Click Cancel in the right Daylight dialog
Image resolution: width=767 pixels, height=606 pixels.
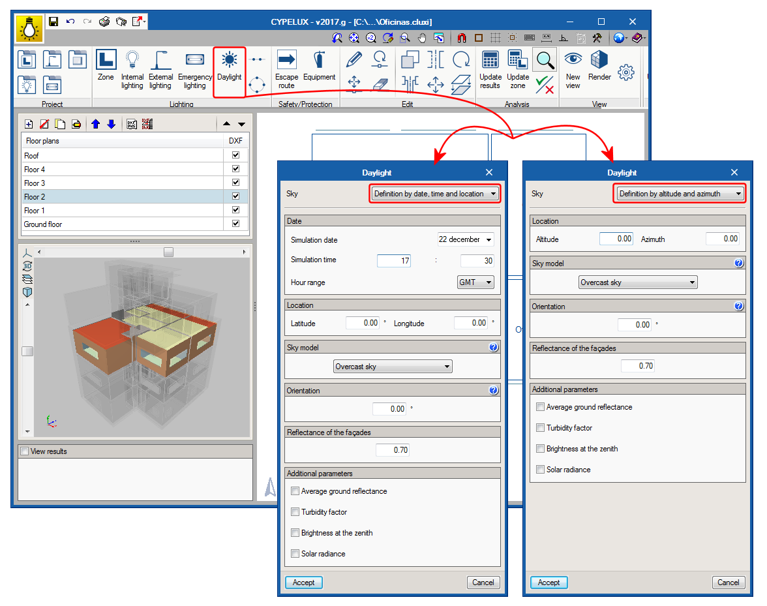pos(729,583)
